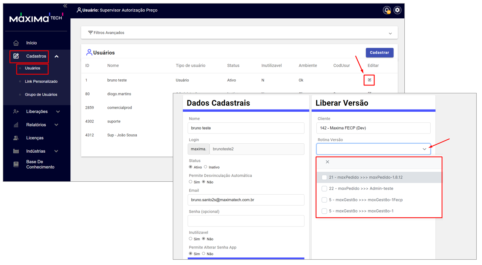Click the edit icon for bruno teste
Image resolution: width=482 pixels, height=265 pixels.
pyautogui.click(x=369, y=80)
